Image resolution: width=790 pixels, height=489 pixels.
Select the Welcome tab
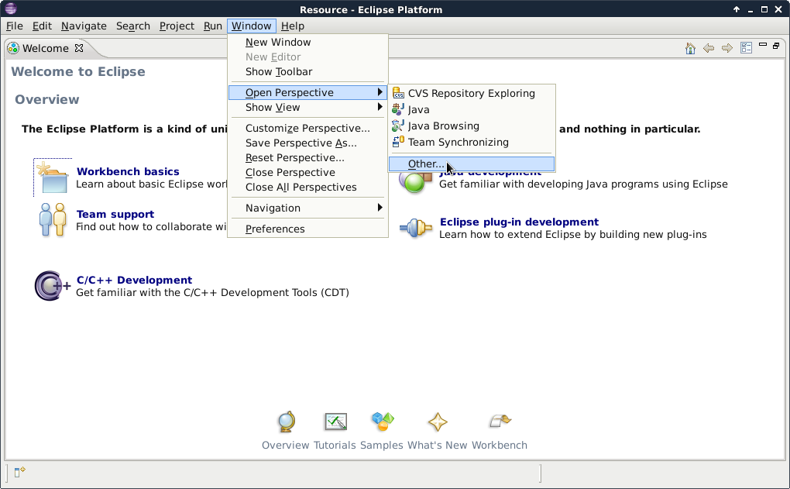[x=46, y=48]
